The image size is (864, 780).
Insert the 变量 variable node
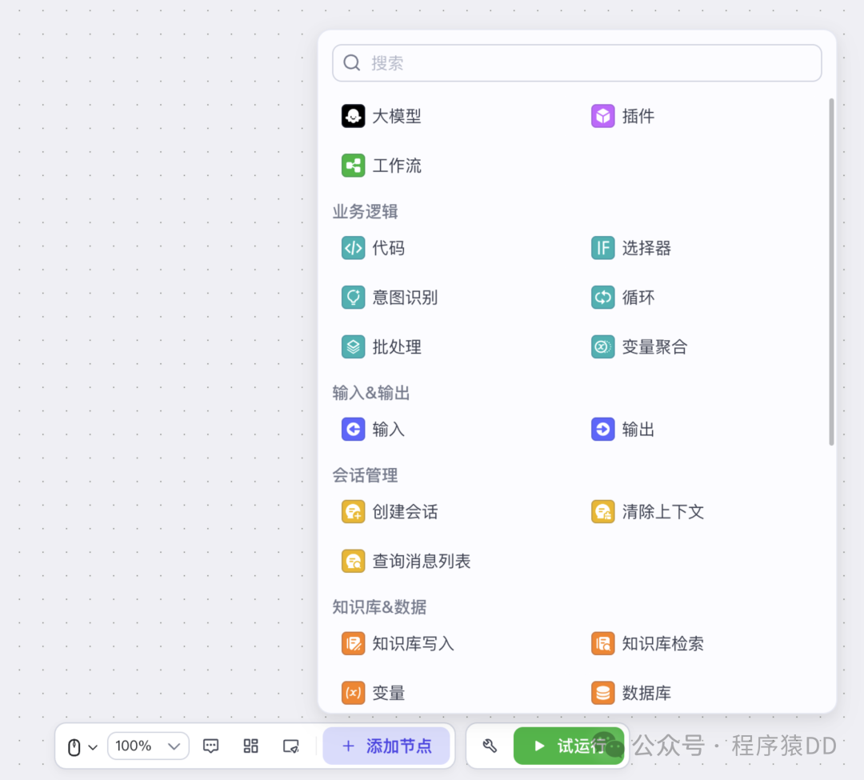(x=373, y=693)
